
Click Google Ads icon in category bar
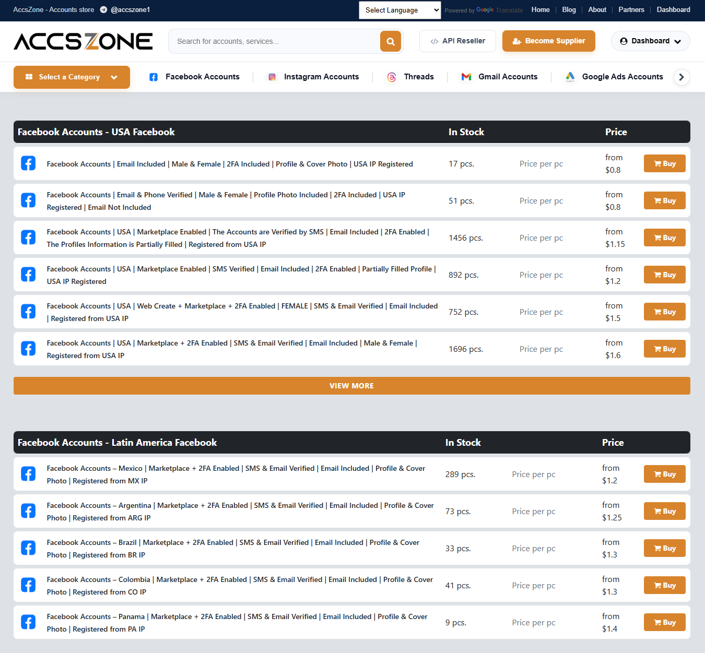click(x=570, y=77)
